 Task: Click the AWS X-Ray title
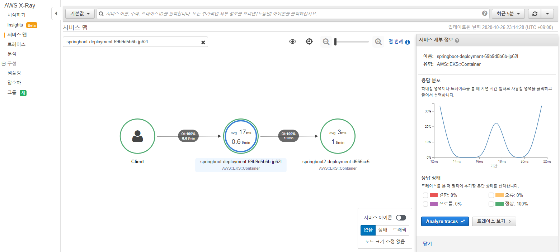[20, 6]
